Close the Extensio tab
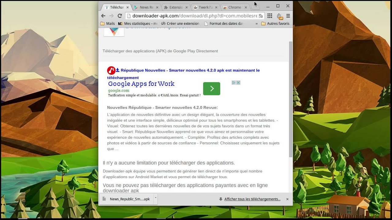The image size is (392, 220). [187, 7]
